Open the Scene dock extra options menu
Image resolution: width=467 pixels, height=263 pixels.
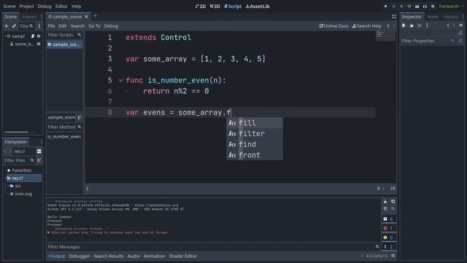(39, 26)
